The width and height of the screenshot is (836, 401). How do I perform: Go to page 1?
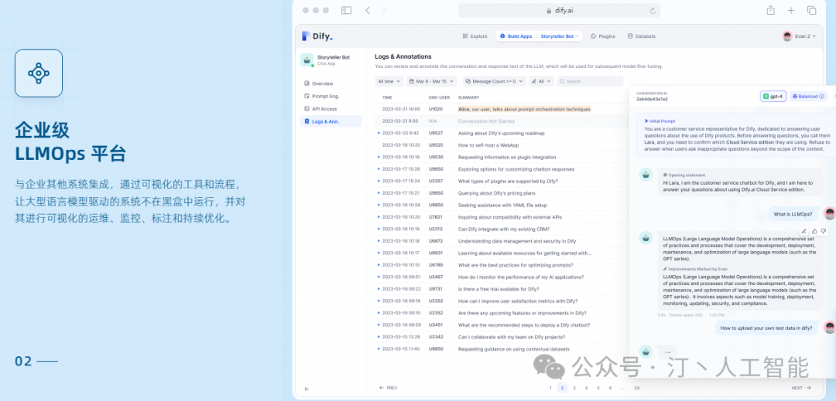550,388
